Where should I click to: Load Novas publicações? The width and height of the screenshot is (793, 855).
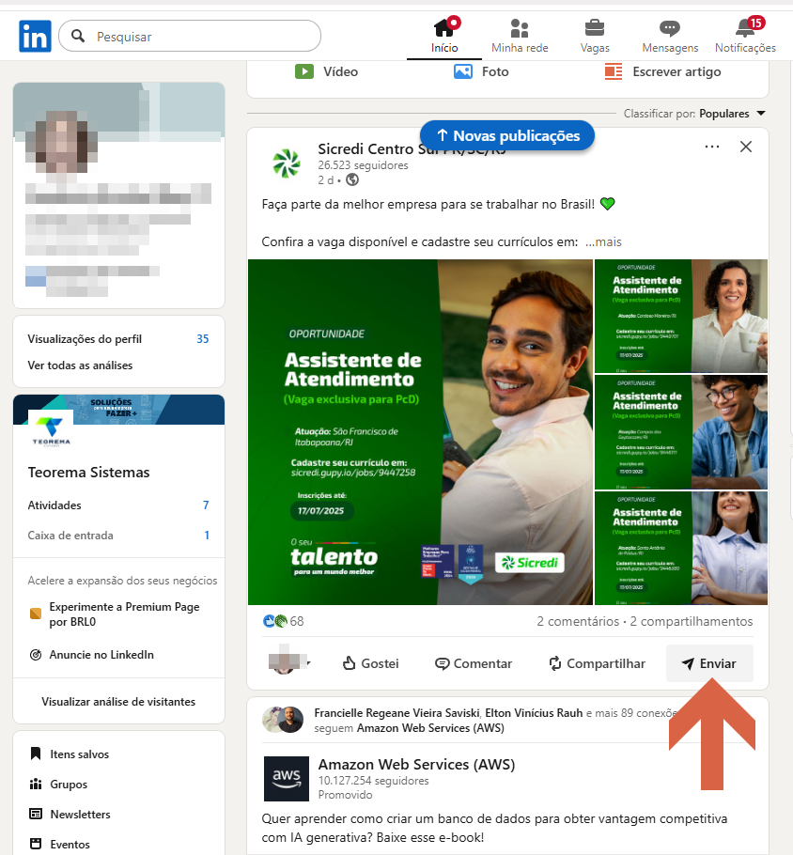tap(507, 135)
